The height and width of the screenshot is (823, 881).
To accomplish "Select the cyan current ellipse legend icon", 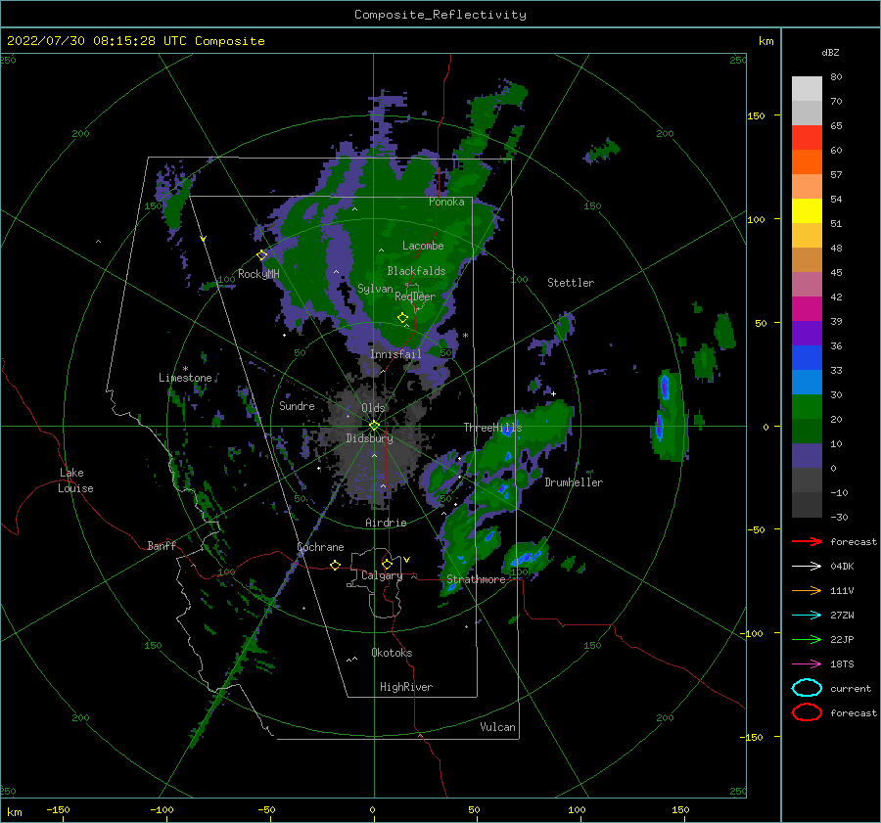I will click(x=807, y=688).
